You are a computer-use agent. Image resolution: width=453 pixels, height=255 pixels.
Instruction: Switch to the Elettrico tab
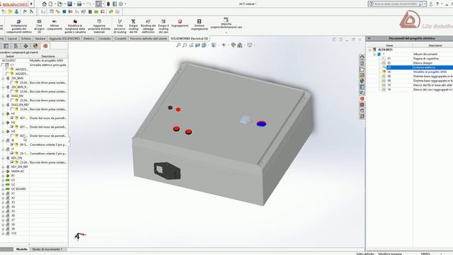click(89, 38)
